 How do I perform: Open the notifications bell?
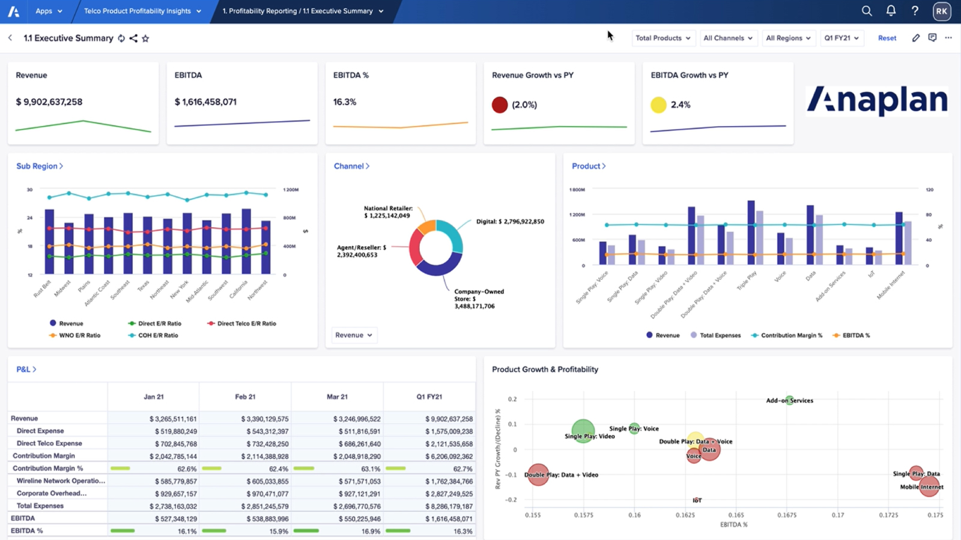[x=891, y=11]
